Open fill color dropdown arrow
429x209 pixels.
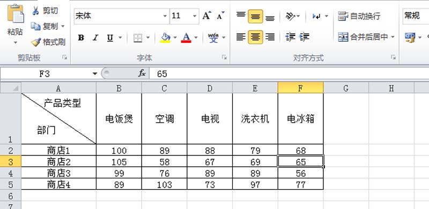tap(175, 38)
